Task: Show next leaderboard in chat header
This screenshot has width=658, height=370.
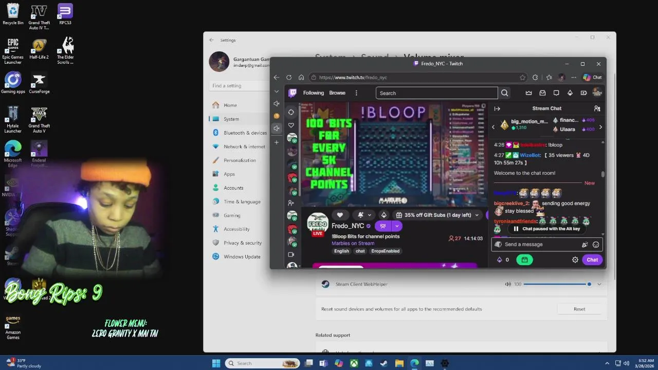Action: coord(600,127)
